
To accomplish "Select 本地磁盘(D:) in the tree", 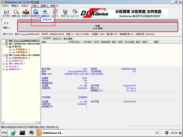I will pos(23,52).
